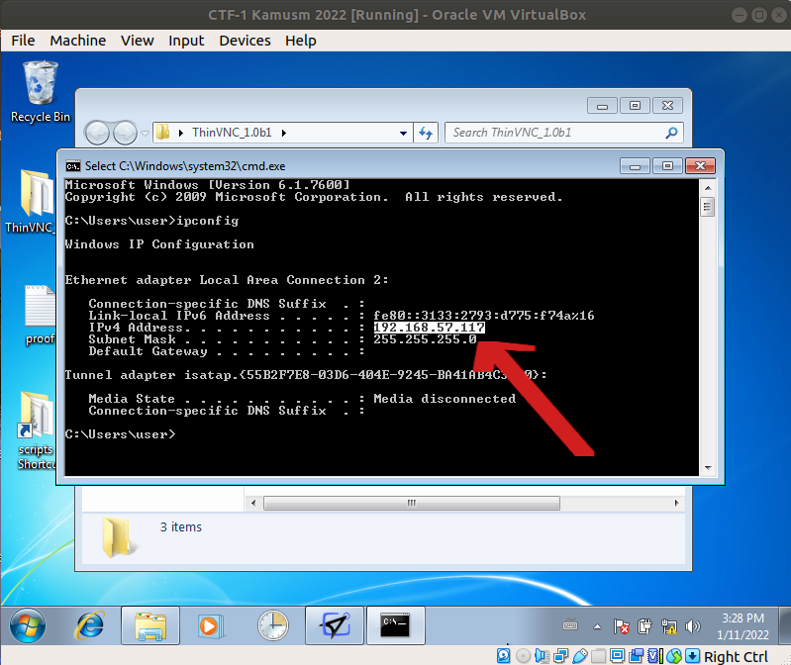Show hidden tray icons arrow
Screen dimensions: 791x665
pyautogui.click(x=597, y=626)
